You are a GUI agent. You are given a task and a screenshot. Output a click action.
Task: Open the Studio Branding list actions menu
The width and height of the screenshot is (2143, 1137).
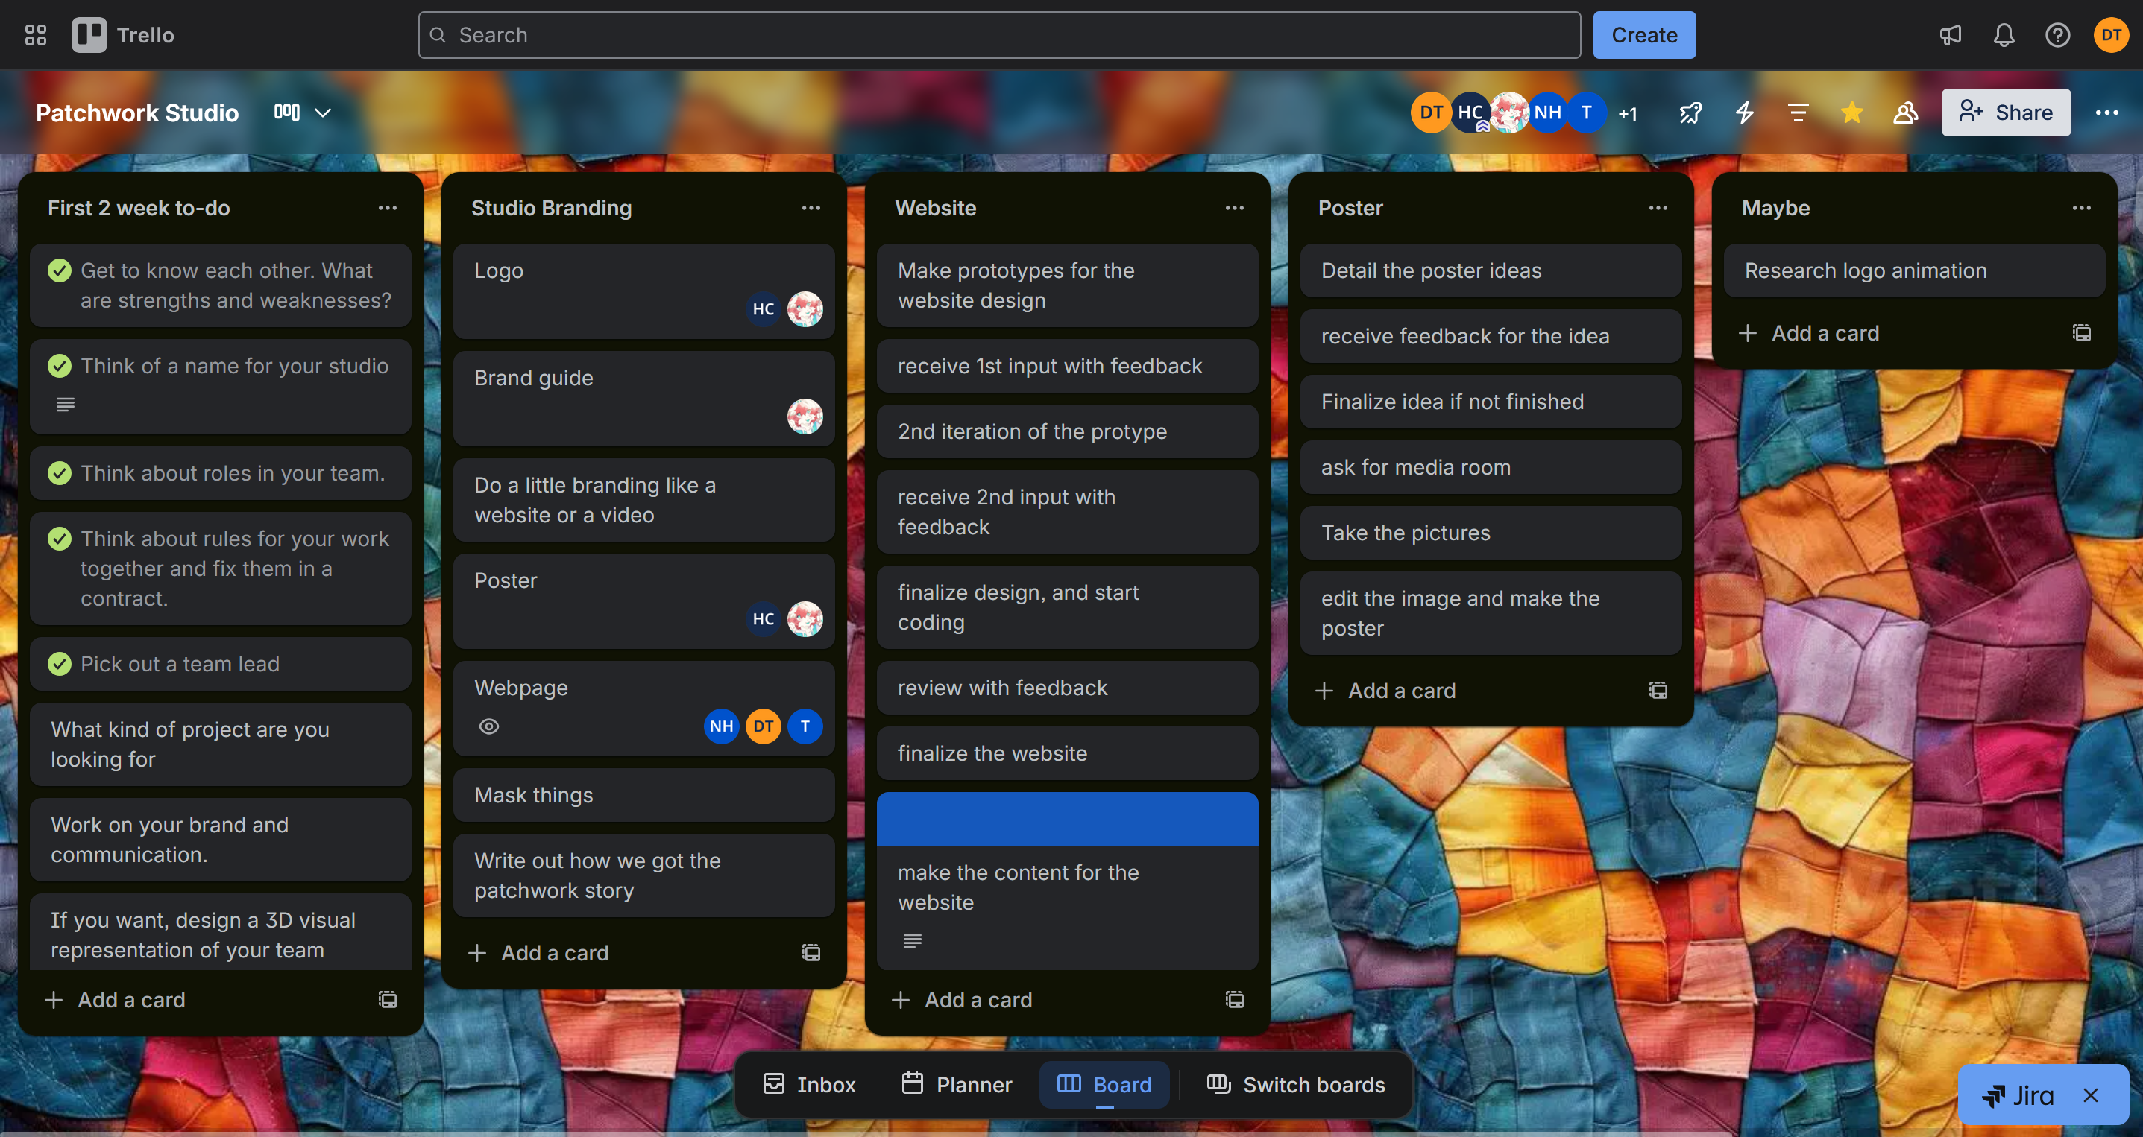coord(811,208)
